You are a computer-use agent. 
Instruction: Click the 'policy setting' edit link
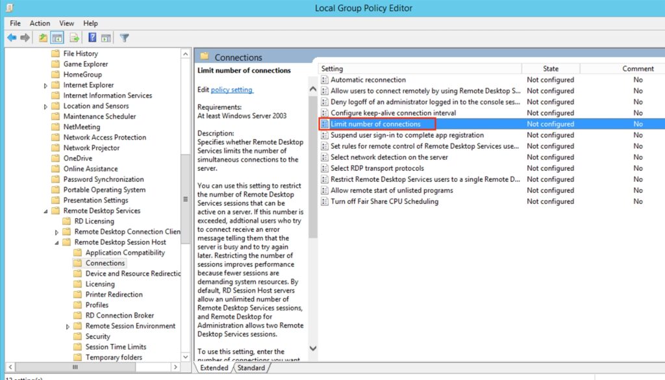click(x=231, y=90)
